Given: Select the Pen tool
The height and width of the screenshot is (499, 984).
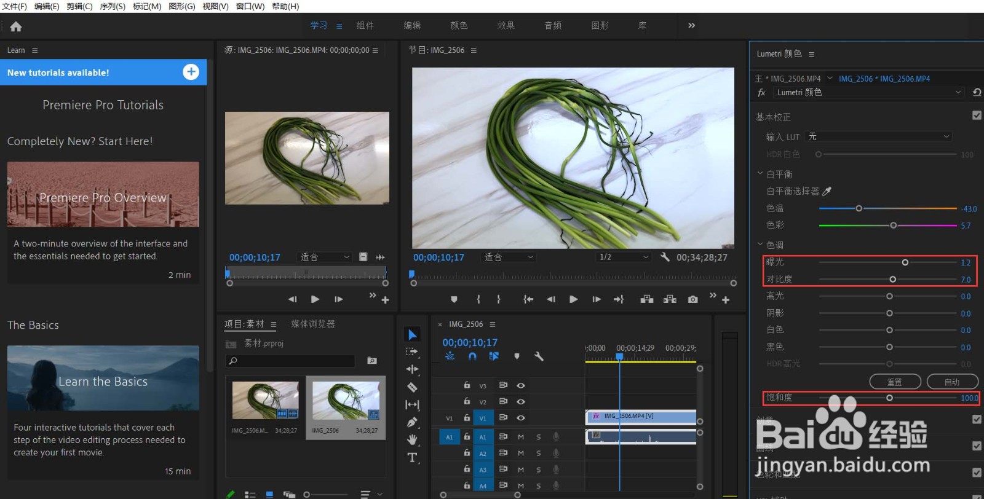Looking at the screenshot, I should coord(412,422).
